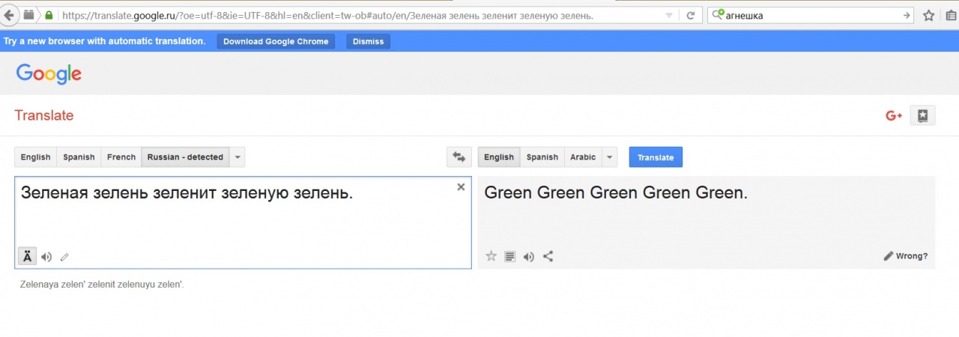
Task: Turn on handwriting input pencil
Action: point(64,257)
